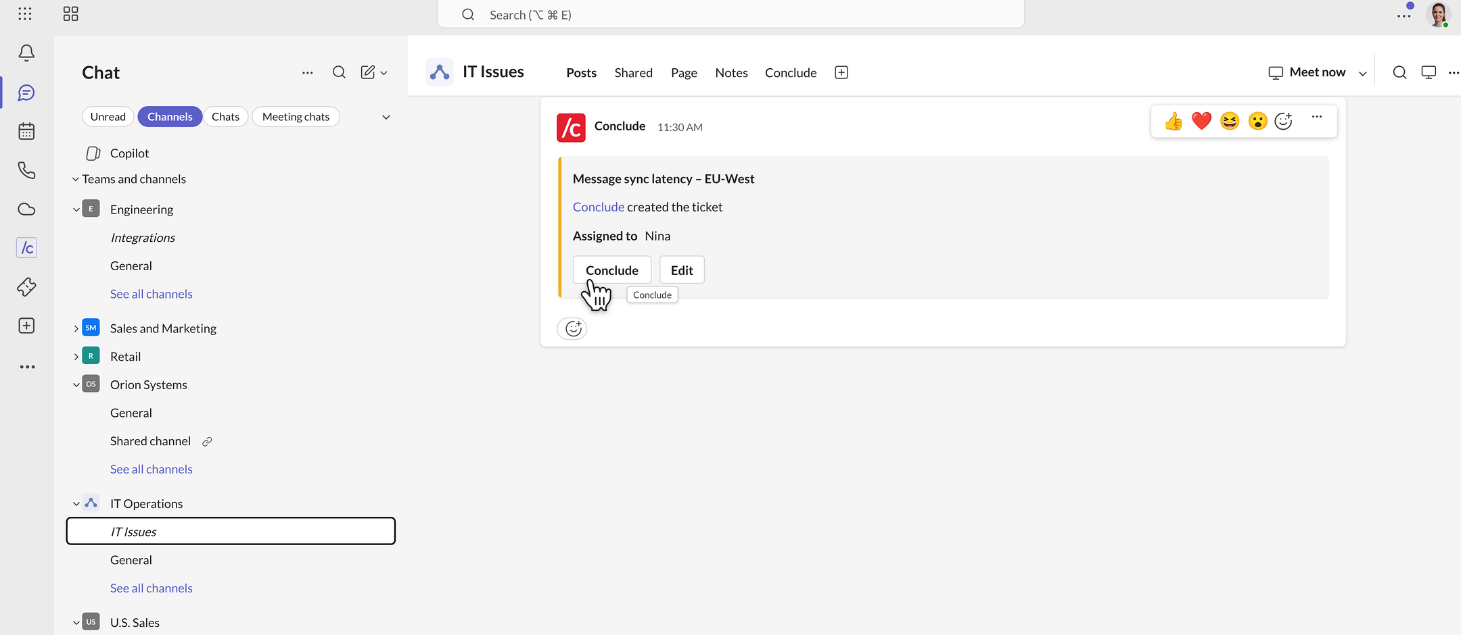The image size is (1461, 635).
Task: Toggle the Channels filter pill
Action: click(x=170, y=116)
